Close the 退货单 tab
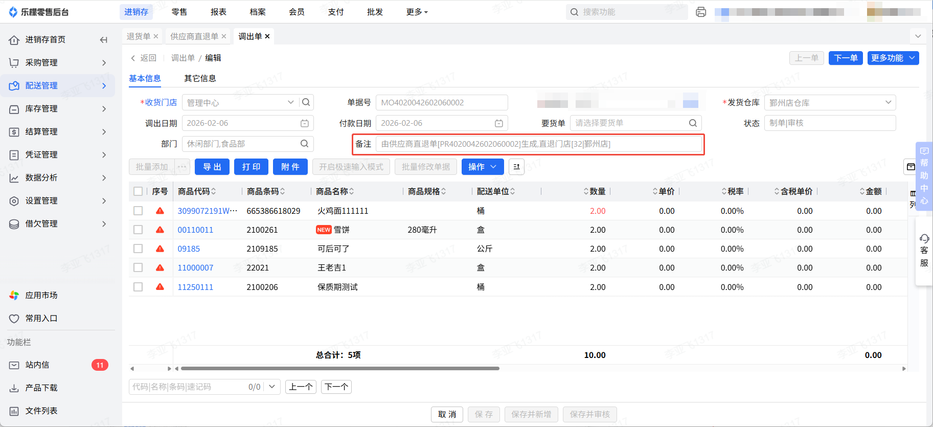 pyautogui.click(x=156, y=36)
